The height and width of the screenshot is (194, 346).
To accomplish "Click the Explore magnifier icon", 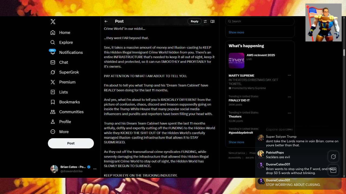I will pos(53,42).
